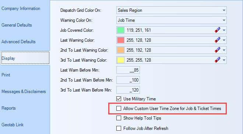Open Job Covered Color dropdown arrow
The width and height of the screenshot is (243, 134).
coord(224,30)
